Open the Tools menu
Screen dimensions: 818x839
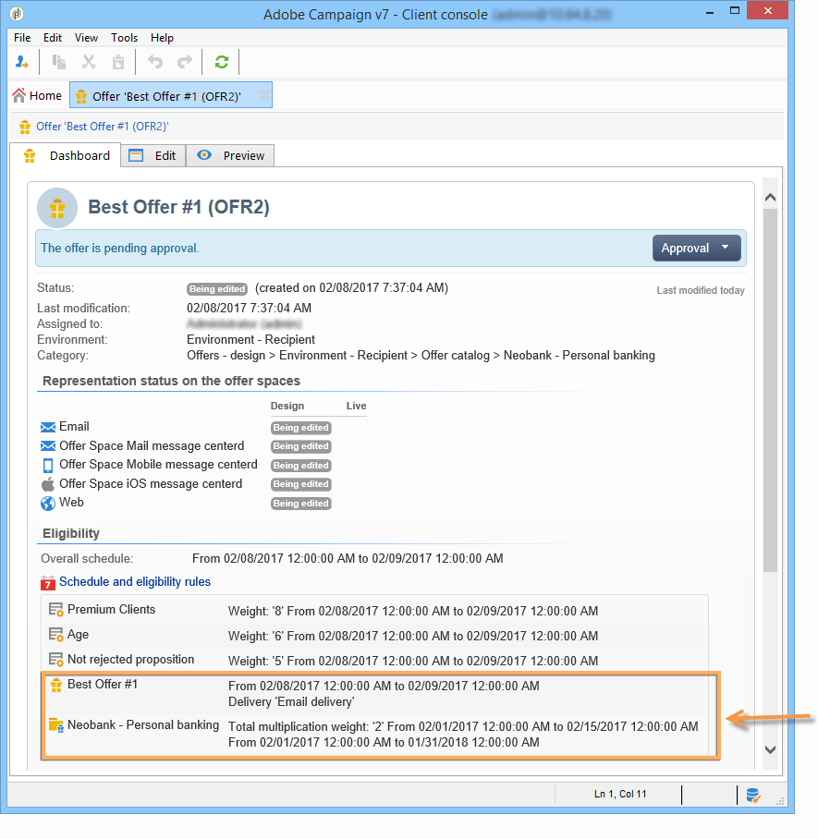[124, 38]
